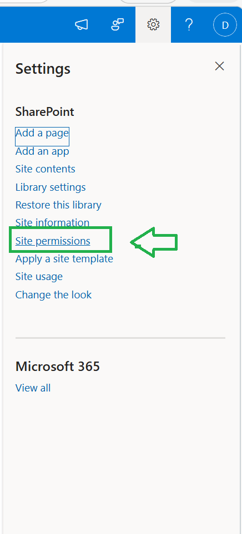View Site usage

[39, 277]
